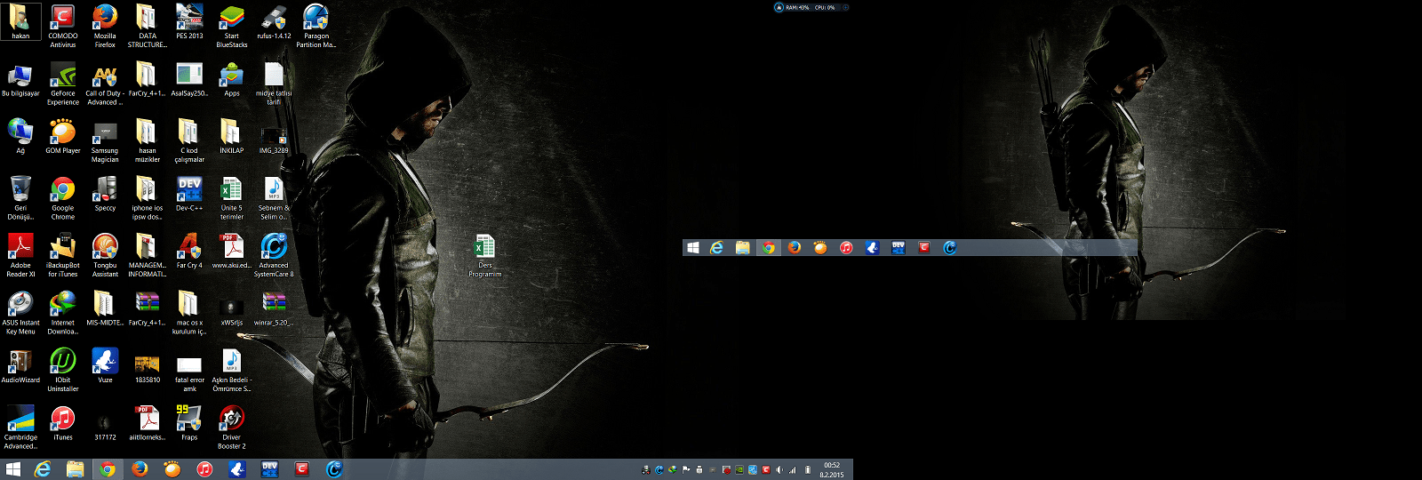
Task: Select the AudioWizard desktop shortcut
Action: pos(20,365)
